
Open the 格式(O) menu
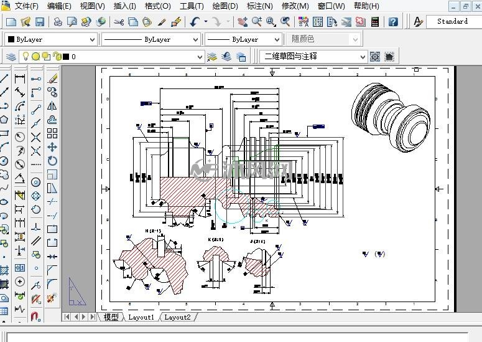(158, 6)
